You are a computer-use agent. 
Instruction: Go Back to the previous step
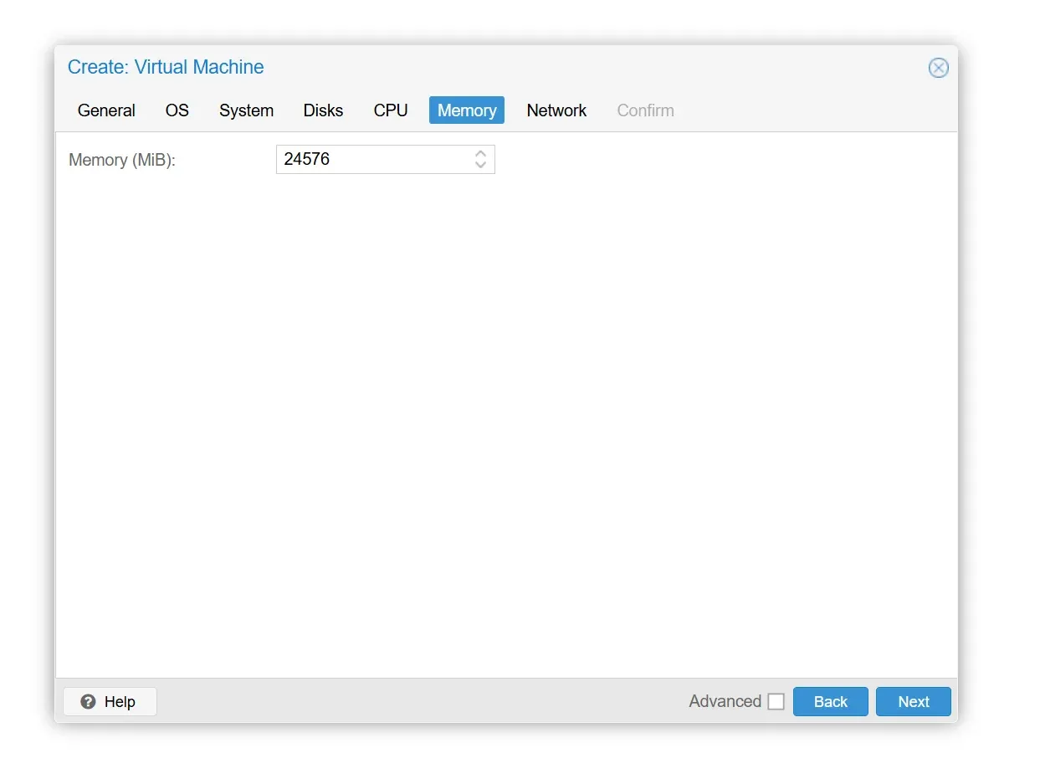click(830, 701)
